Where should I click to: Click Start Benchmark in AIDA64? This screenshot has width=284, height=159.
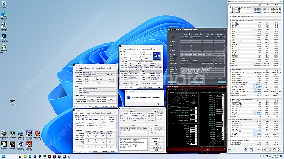(x=197, y=82)
